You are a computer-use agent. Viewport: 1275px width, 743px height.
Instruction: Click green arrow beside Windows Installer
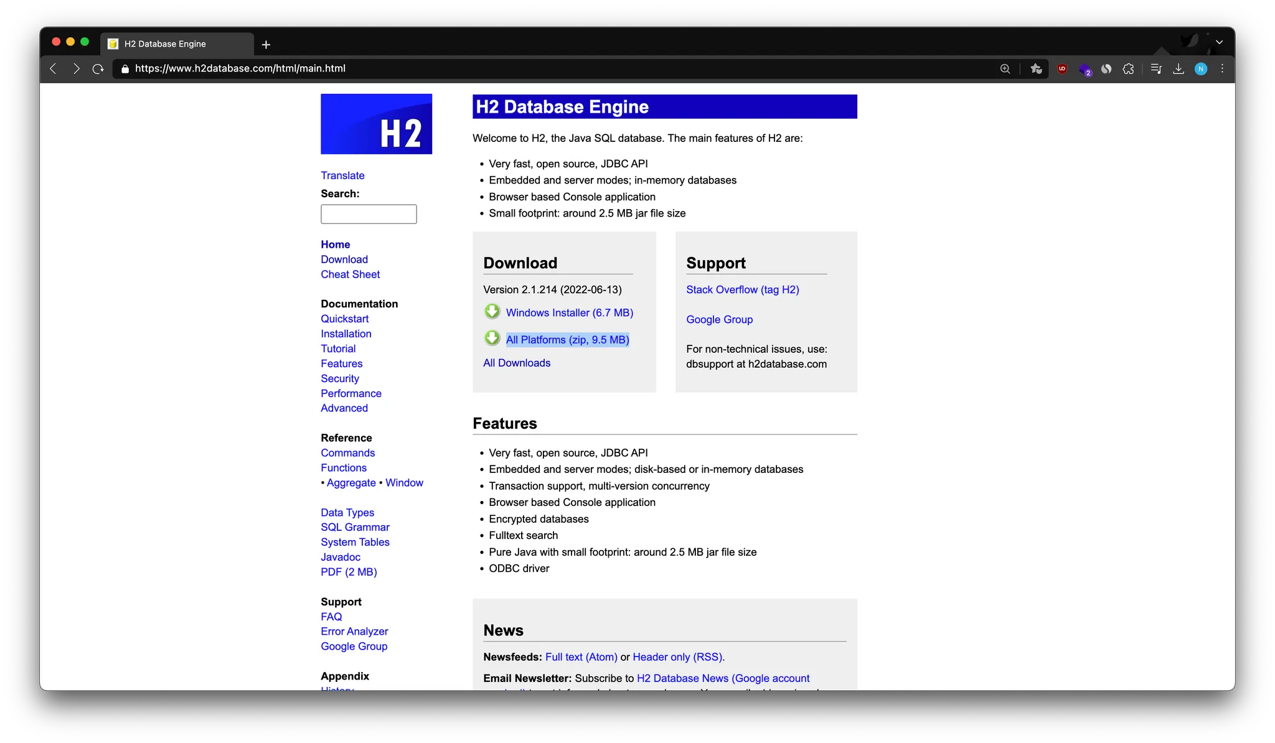tap(492, 311)
